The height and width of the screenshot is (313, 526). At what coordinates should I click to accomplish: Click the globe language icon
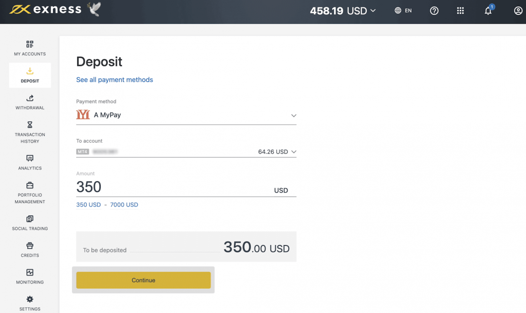(x=398, y=10)
